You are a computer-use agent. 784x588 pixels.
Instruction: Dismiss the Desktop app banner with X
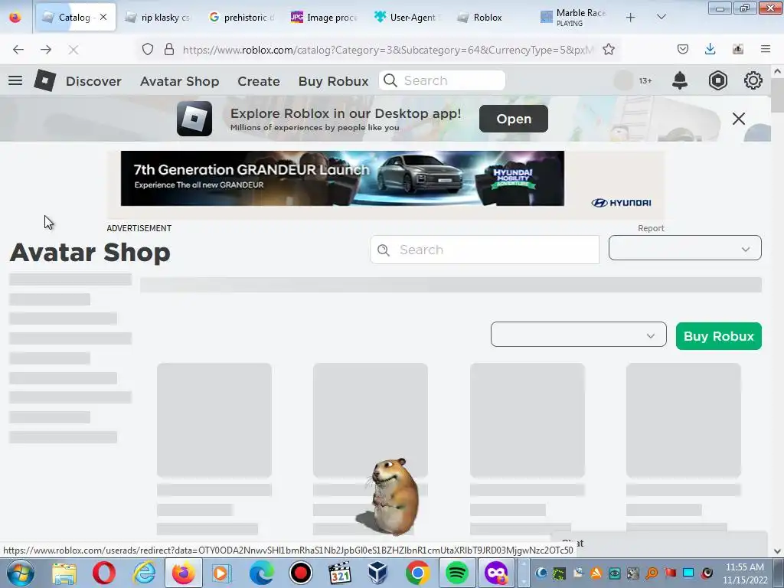739,119
